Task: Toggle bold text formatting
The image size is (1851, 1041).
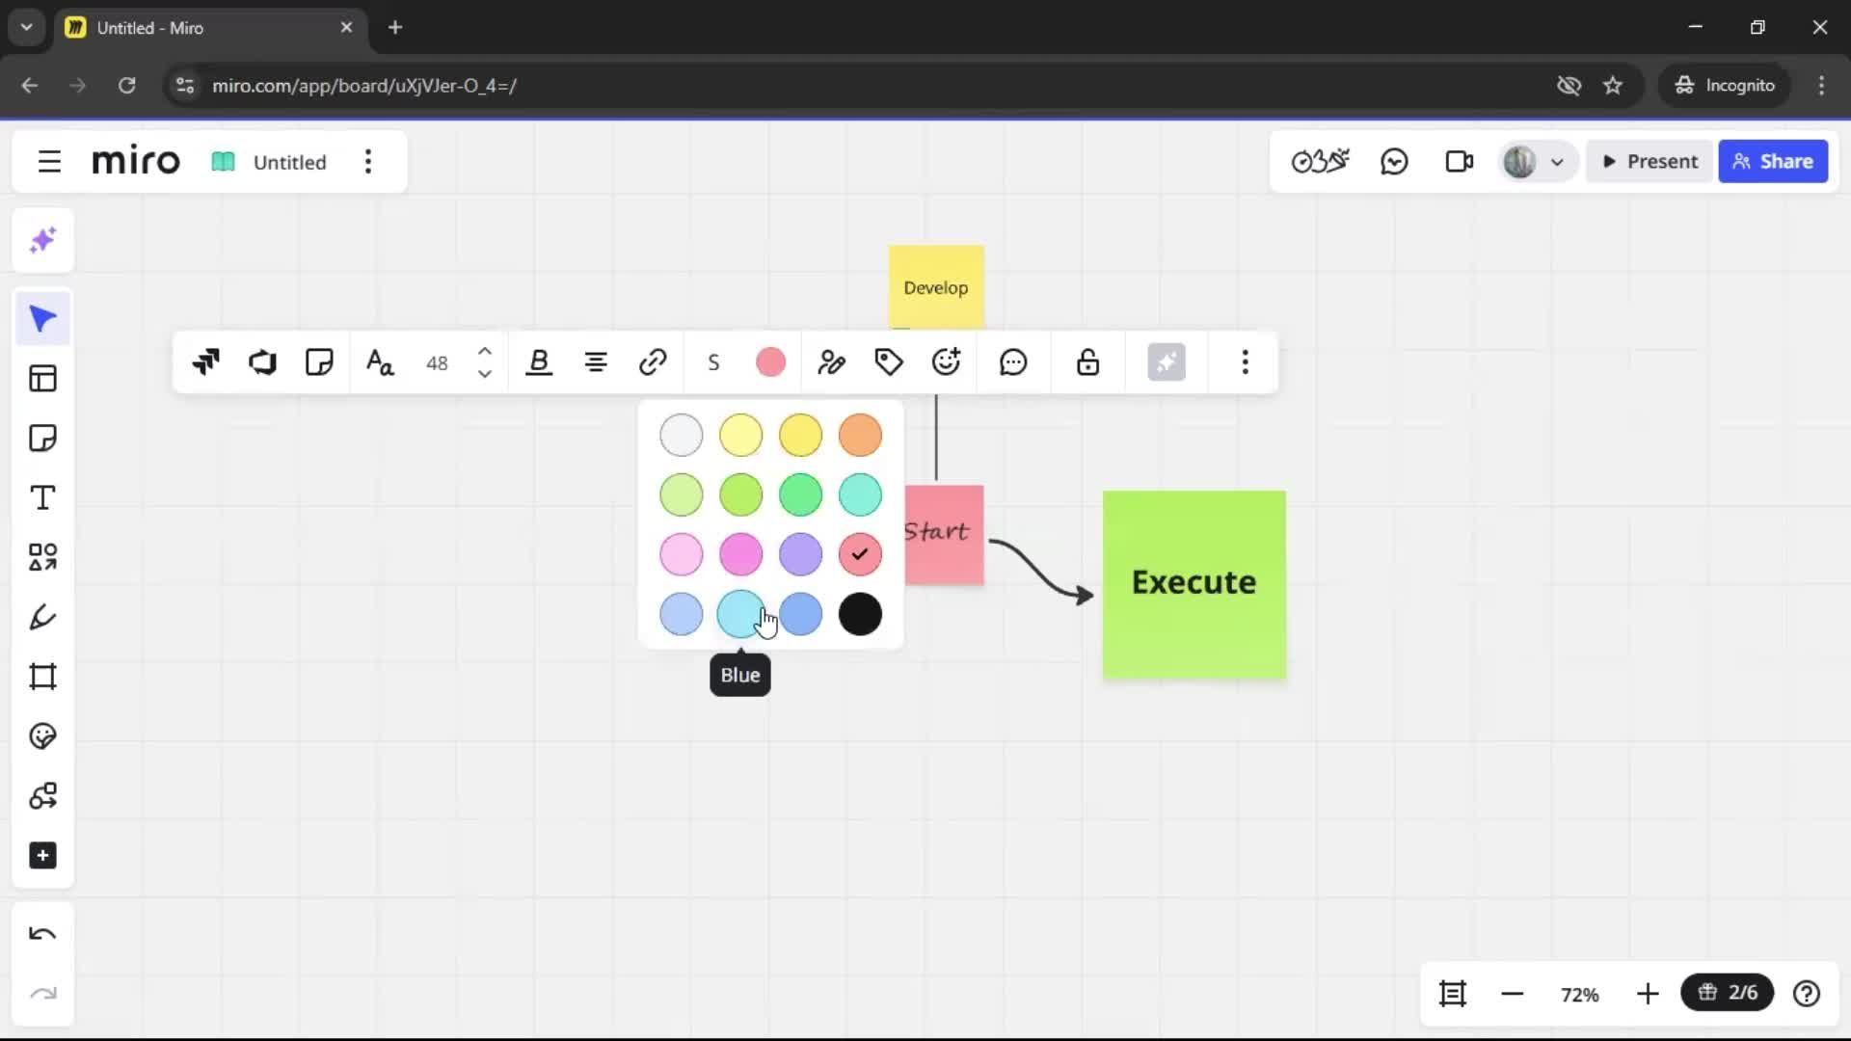Action: tap(539, 362)
